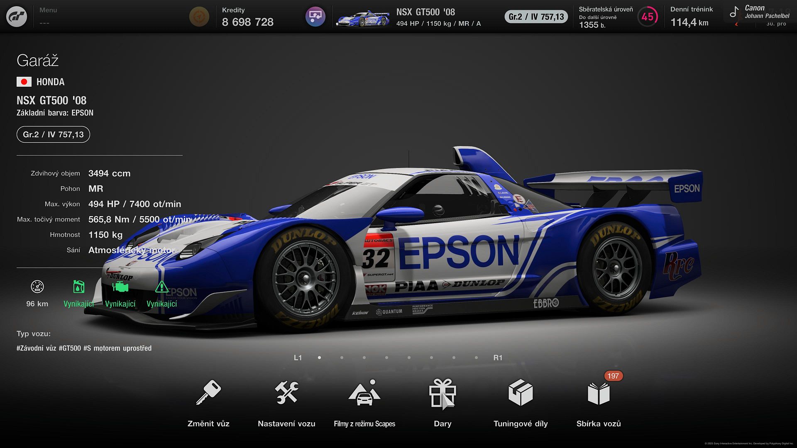Click the purple showcase icon in top bar
The image size is (797, 448).
tap(315, 17)
